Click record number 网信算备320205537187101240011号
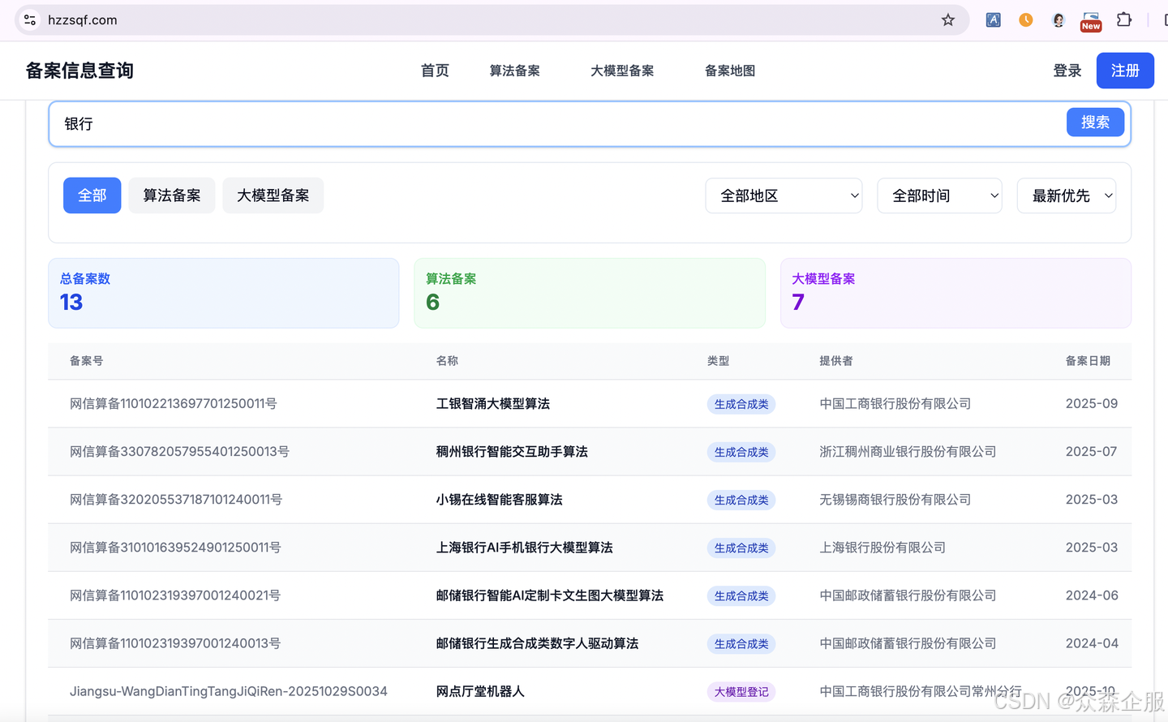The height and width of the screenshot is (722, 1168). (176, 500)
